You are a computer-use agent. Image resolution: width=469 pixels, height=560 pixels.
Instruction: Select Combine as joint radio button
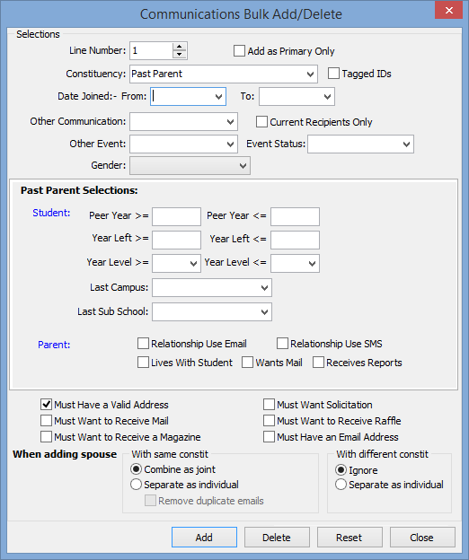(136, 469)
